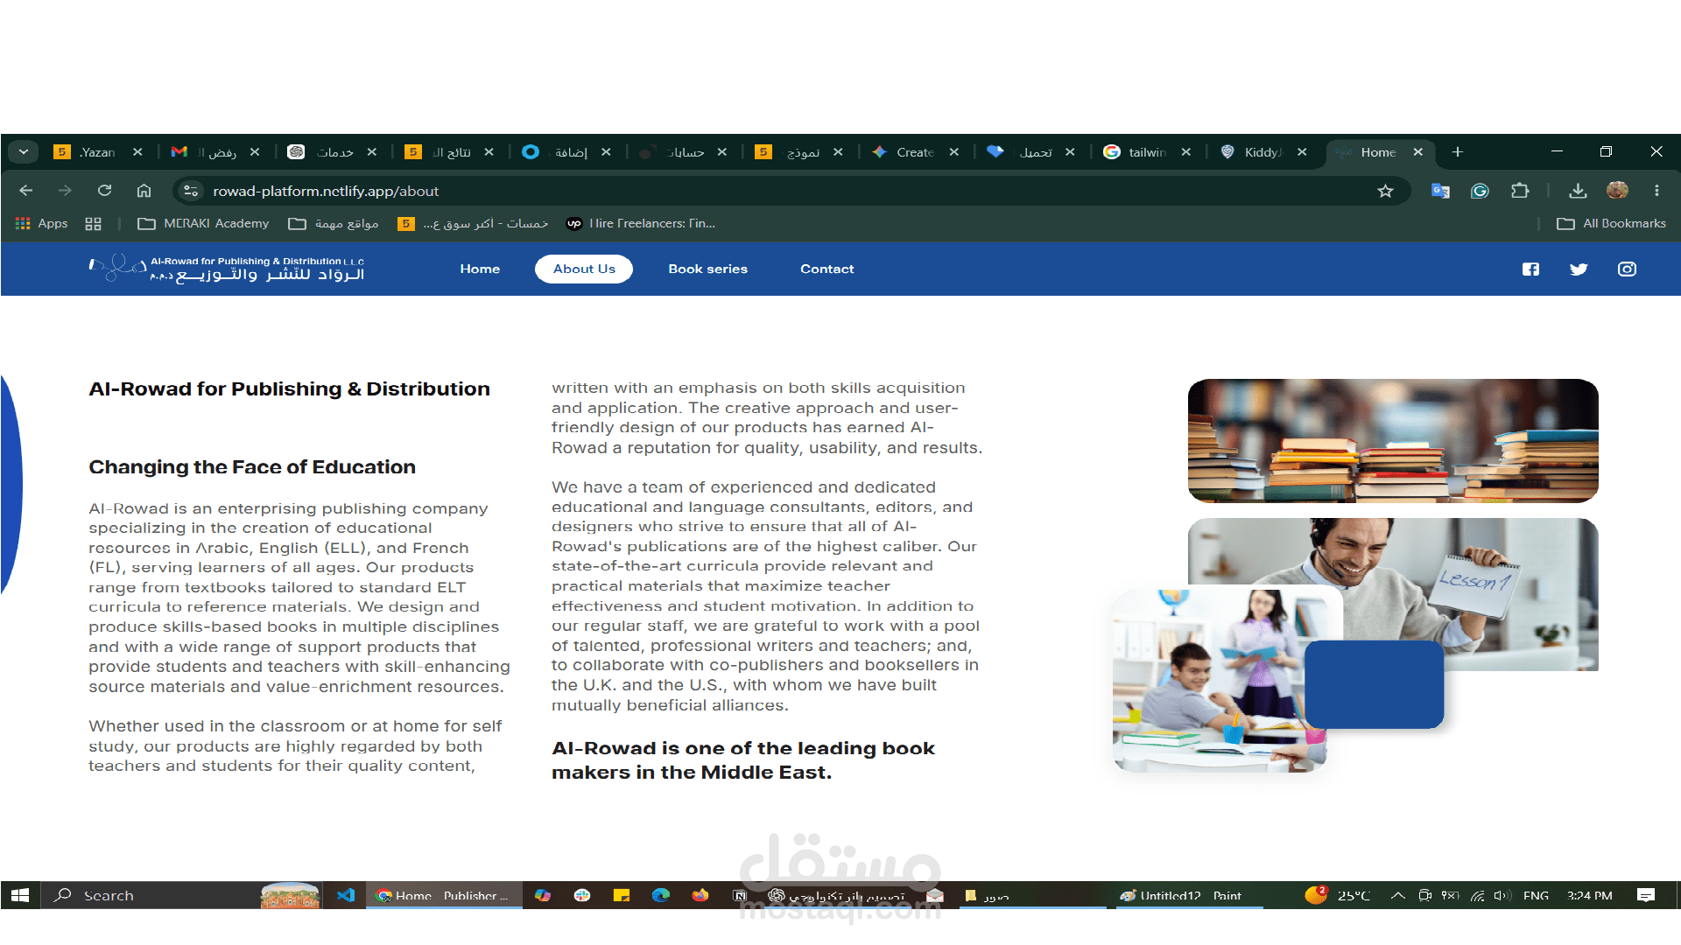The width and height of the screenshot is (1681, 945).
Task: Open the weather widget showing 25°C
Action: [x=1337, y=895]
